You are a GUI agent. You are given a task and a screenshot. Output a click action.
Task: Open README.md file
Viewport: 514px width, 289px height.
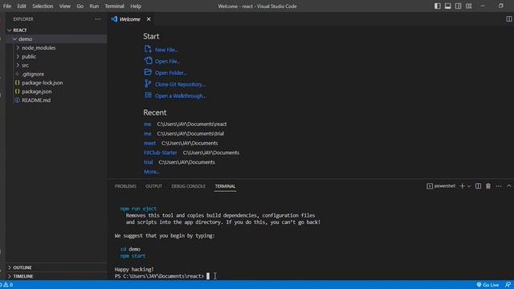pyautogui.click(x=36, y=100)
